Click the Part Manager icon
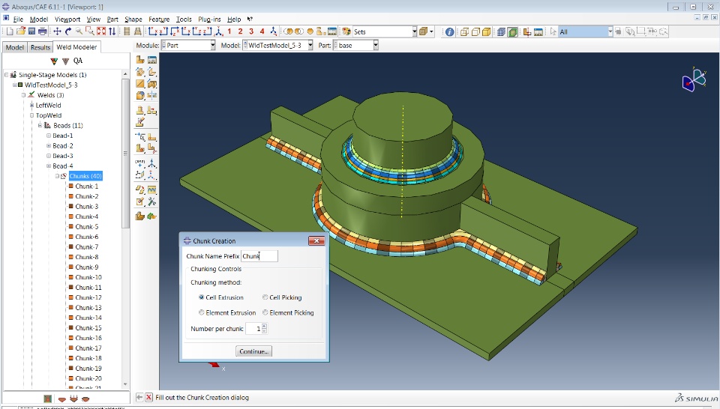 tap(152, 60)
